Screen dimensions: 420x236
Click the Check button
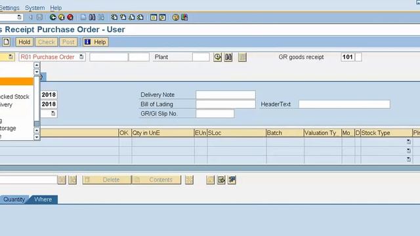tap(47, 42)
